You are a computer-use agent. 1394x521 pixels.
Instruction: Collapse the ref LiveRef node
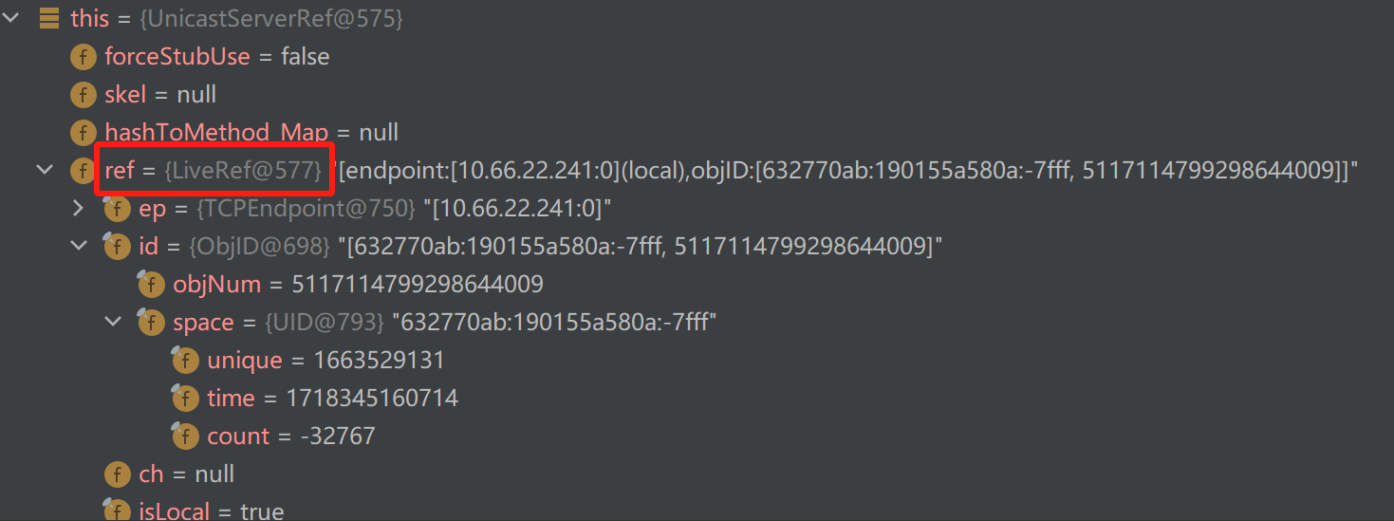click(45, 171)
